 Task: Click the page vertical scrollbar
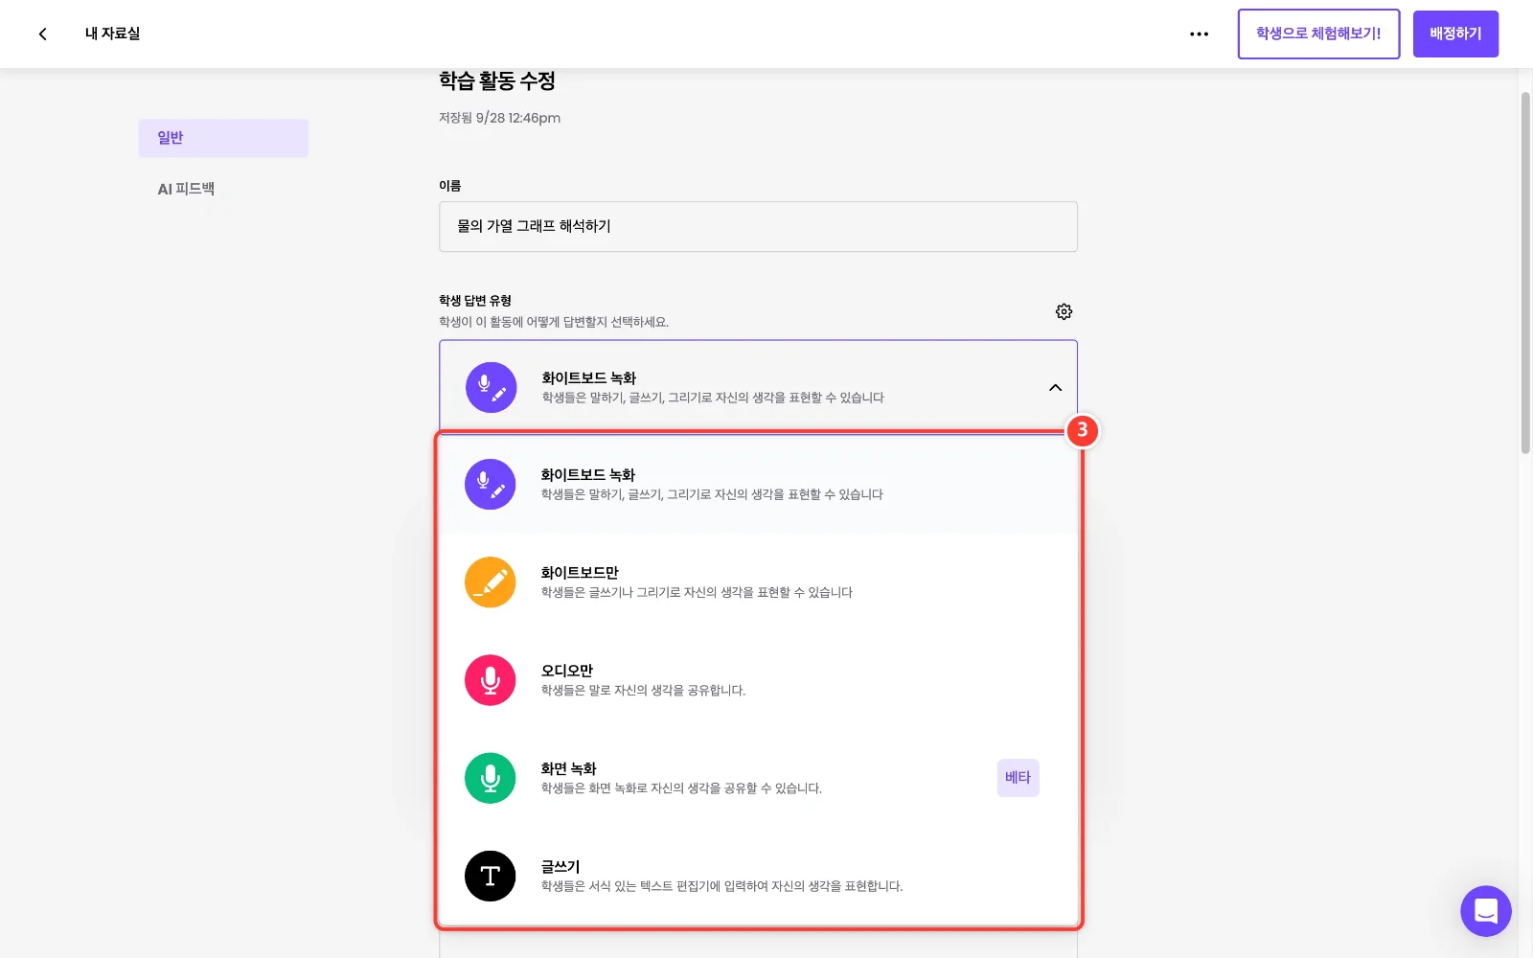tap(1525, 273)
